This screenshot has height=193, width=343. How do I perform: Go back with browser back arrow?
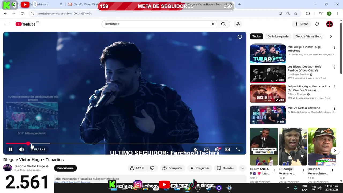(5, 13)
